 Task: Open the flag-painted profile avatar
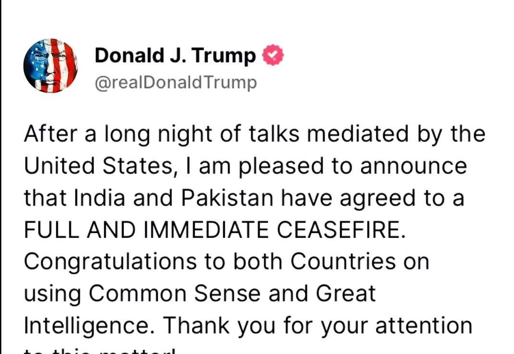[x=51, y=66]
